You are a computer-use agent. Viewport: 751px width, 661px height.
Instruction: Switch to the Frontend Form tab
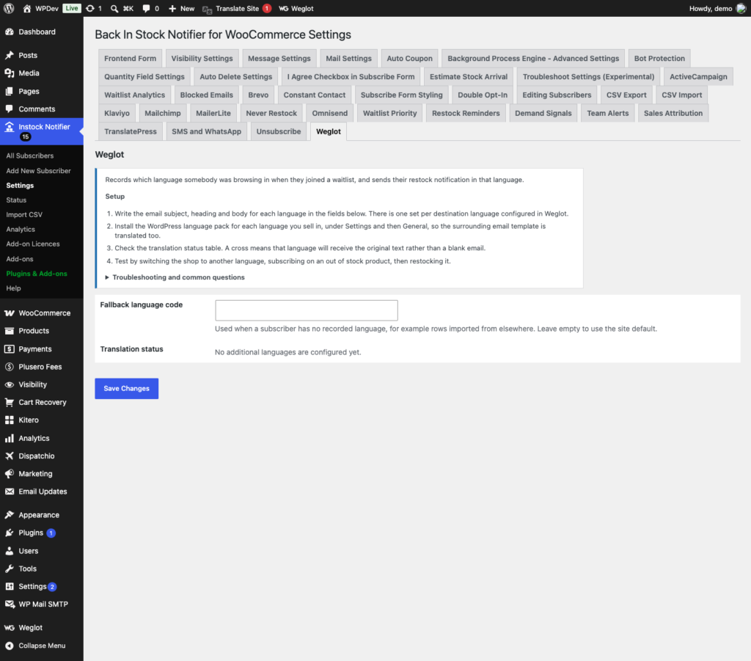(x=131, y=59)
